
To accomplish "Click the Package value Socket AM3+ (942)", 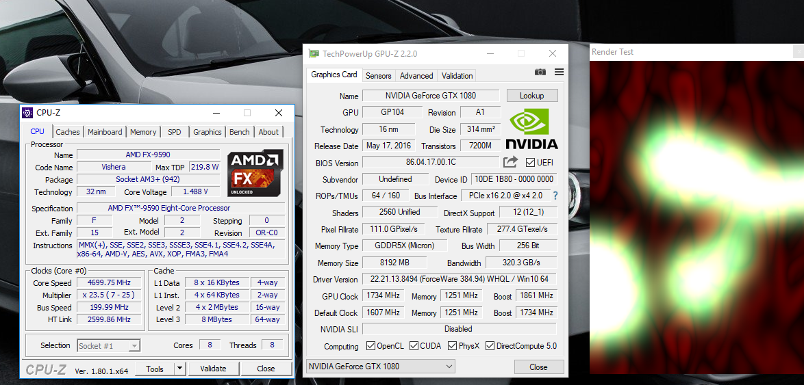I will point(148,180).
